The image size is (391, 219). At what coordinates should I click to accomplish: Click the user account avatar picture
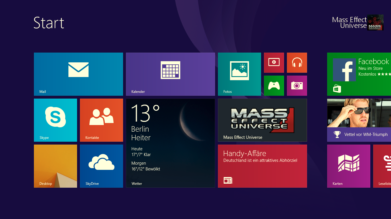[x=375, y=22]
